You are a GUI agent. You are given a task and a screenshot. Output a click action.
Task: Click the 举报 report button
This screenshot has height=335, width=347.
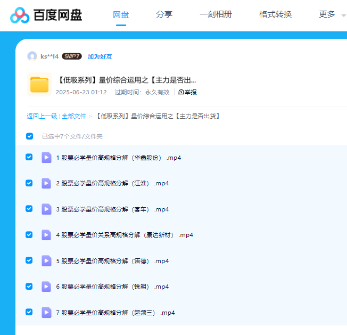pos(187,92)
